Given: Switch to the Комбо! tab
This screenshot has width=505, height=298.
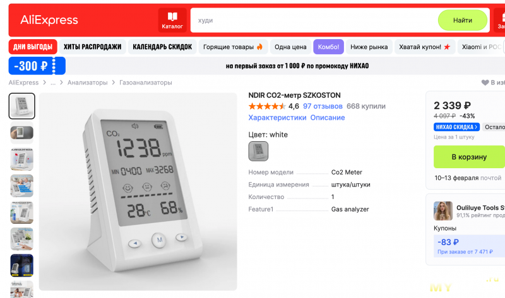Looking at the screenshot, I should coord(328,47).
